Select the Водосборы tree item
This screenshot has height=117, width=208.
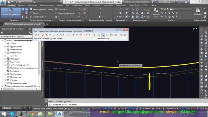15,62
